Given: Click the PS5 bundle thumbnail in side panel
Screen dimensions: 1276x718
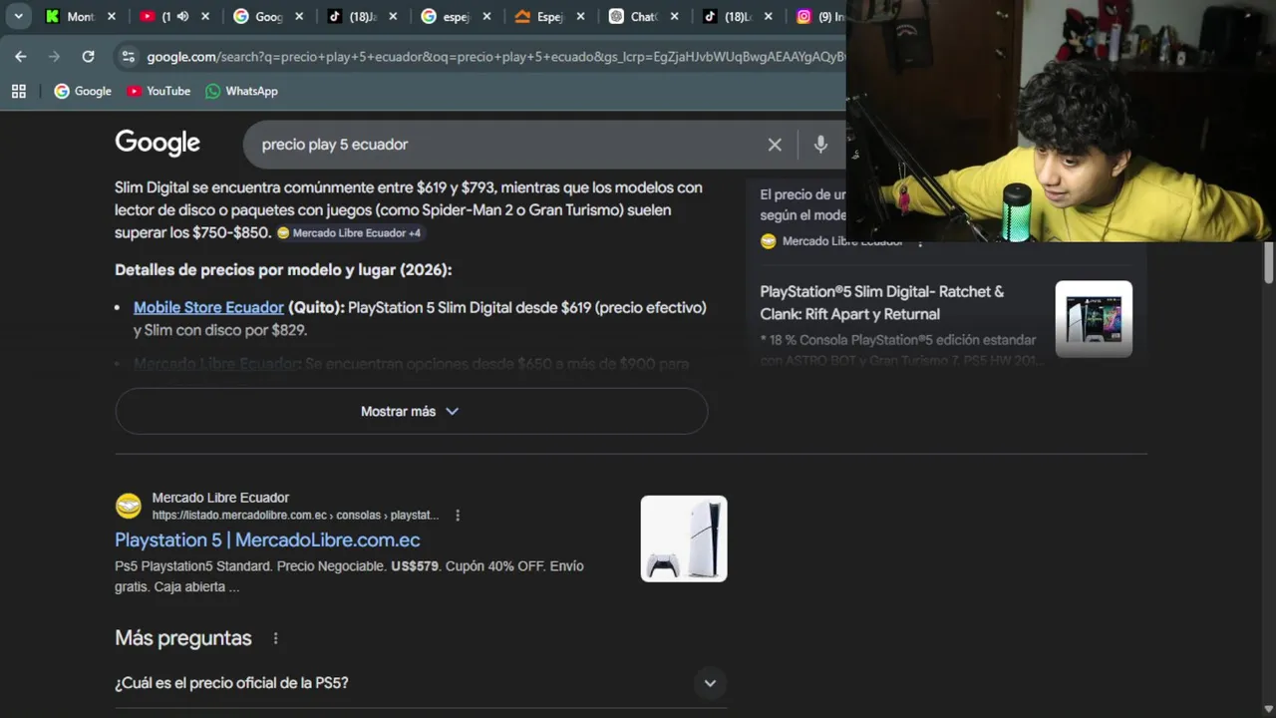Looking at the screenshot, I should click(1094, 318).
